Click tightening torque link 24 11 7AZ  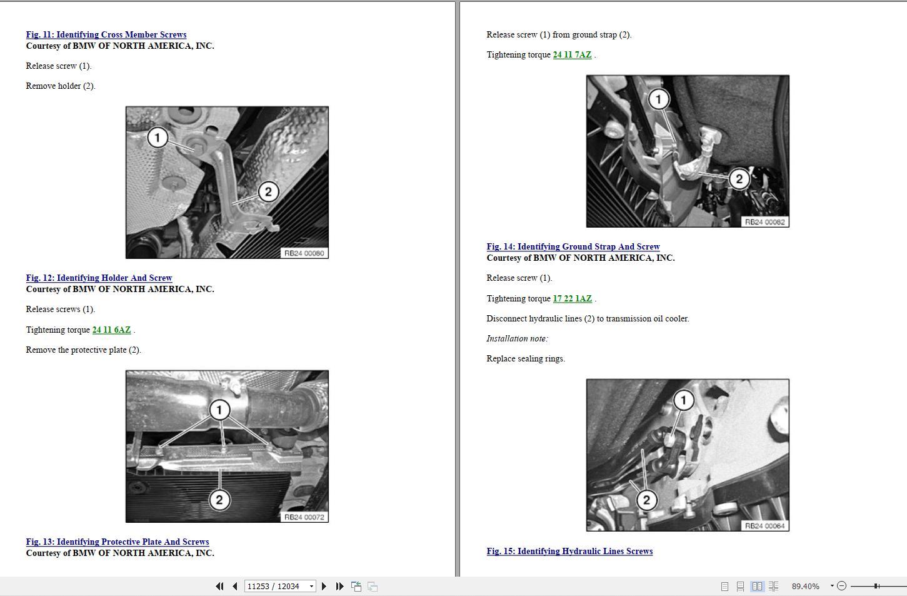572,55
